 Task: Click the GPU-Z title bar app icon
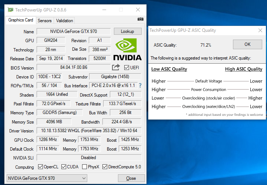pyautogui.click(x=11, y=10)
